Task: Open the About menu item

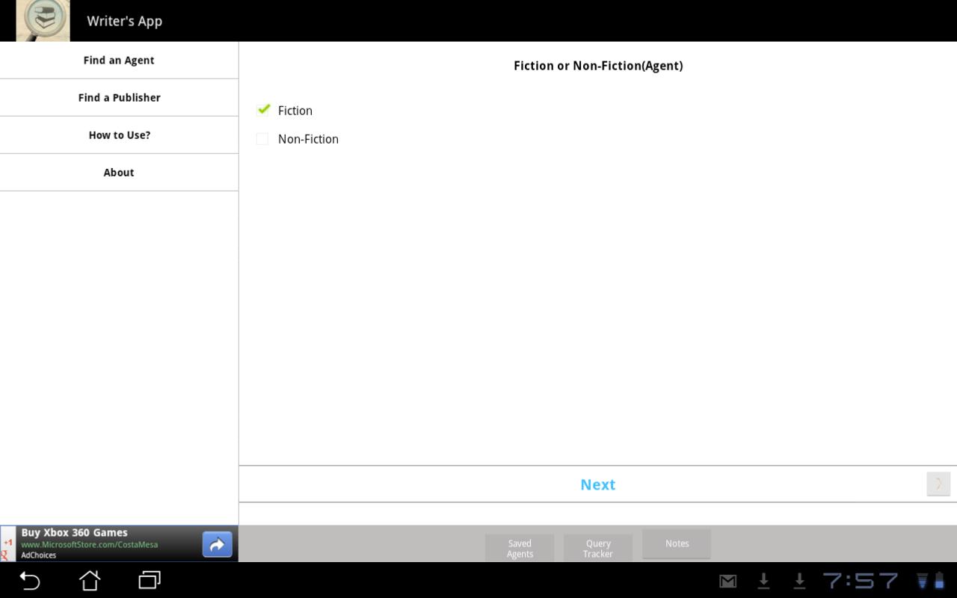Action: 119,173
